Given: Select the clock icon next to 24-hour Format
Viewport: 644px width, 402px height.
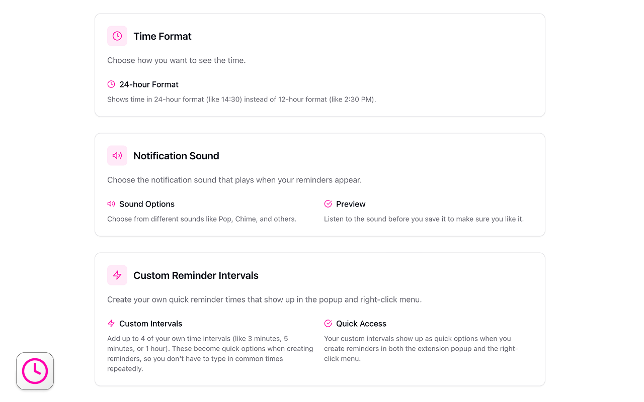Looking at the screenshot, I should (x=111, y=84).
